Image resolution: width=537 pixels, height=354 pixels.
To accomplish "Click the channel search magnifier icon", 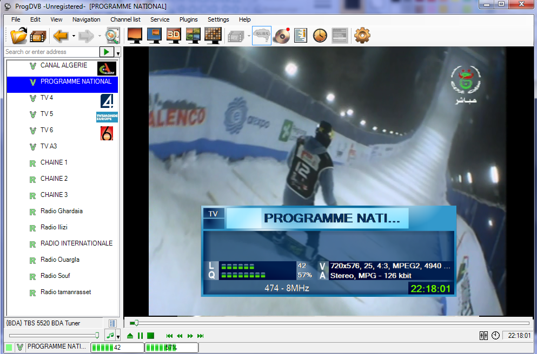I will pyautogui.click(x=112, y=36).
